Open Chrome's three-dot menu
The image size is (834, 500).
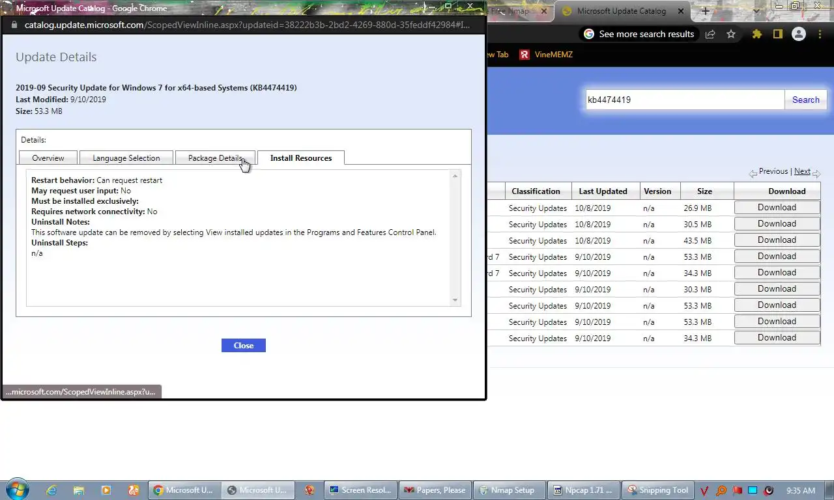pos(820,34)
